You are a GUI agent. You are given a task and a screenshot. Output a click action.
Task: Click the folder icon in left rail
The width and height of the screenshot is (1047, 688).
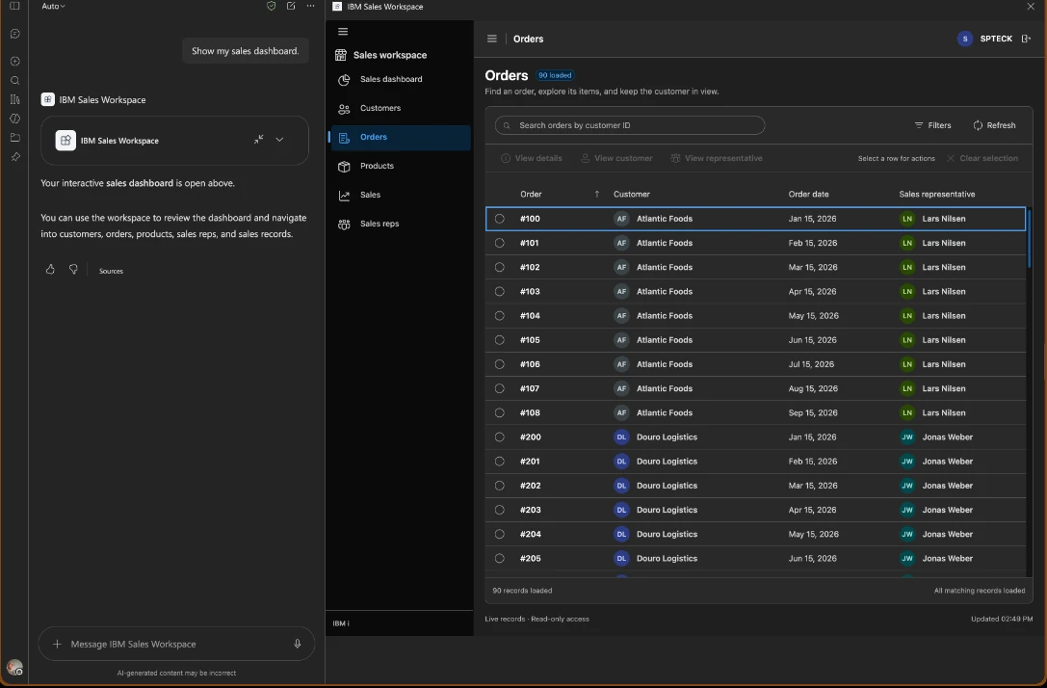14,138
